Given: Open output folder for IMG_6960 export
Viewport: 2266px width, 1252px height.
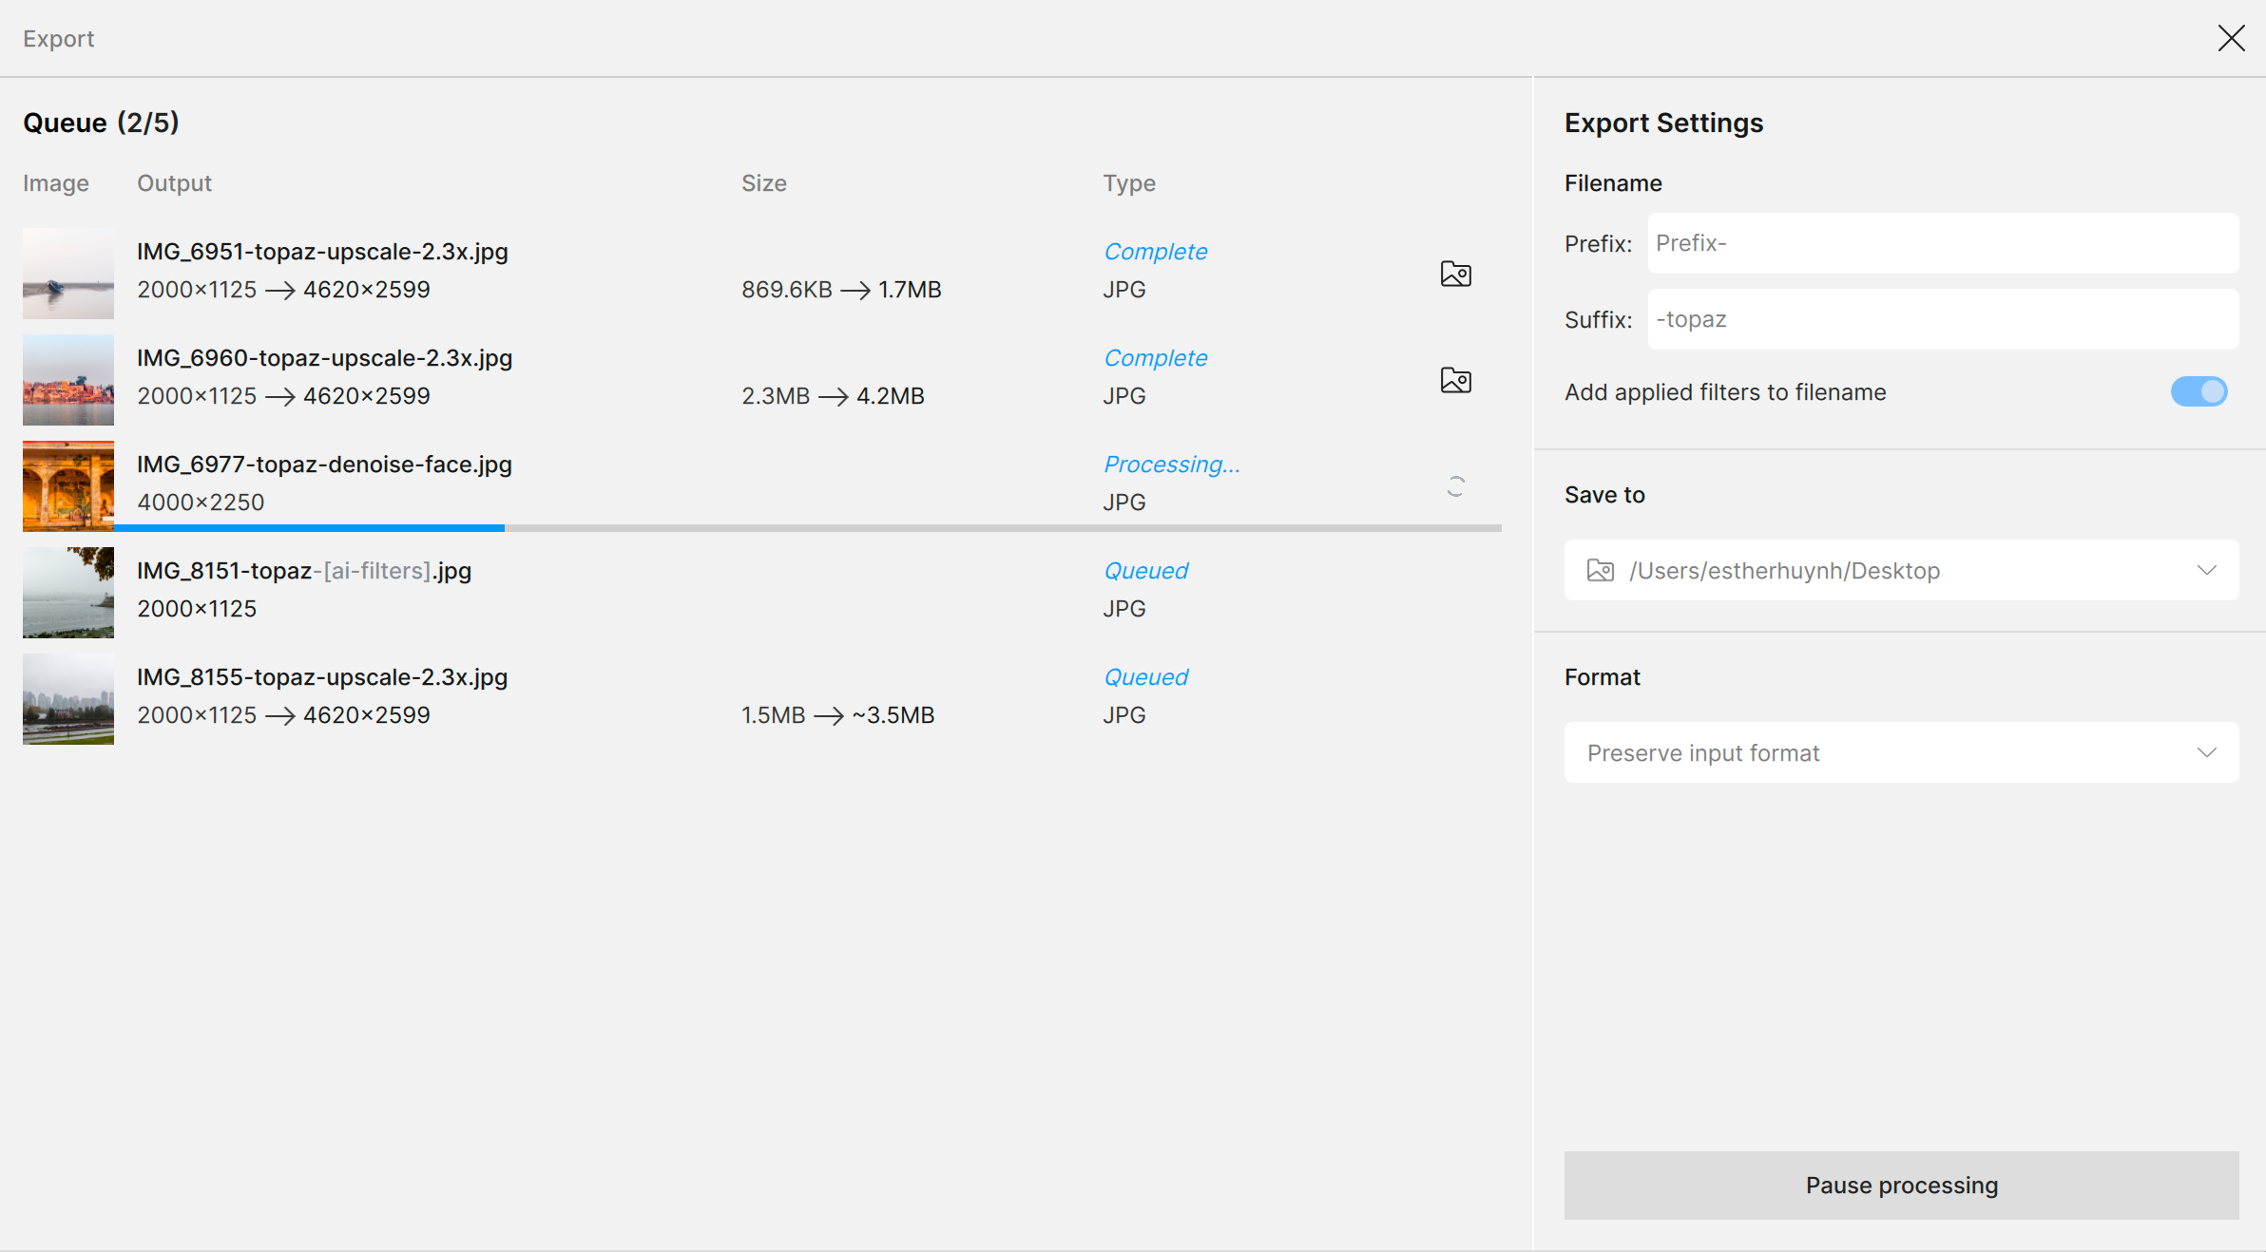Looking at the screenshot, I should (x=1455, y=381).
